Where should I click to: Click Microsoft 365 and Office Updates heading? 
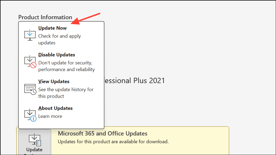click(x=103, y=134)
